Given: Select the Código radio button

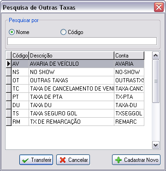Looking at the screenshot, I should 63,32.
